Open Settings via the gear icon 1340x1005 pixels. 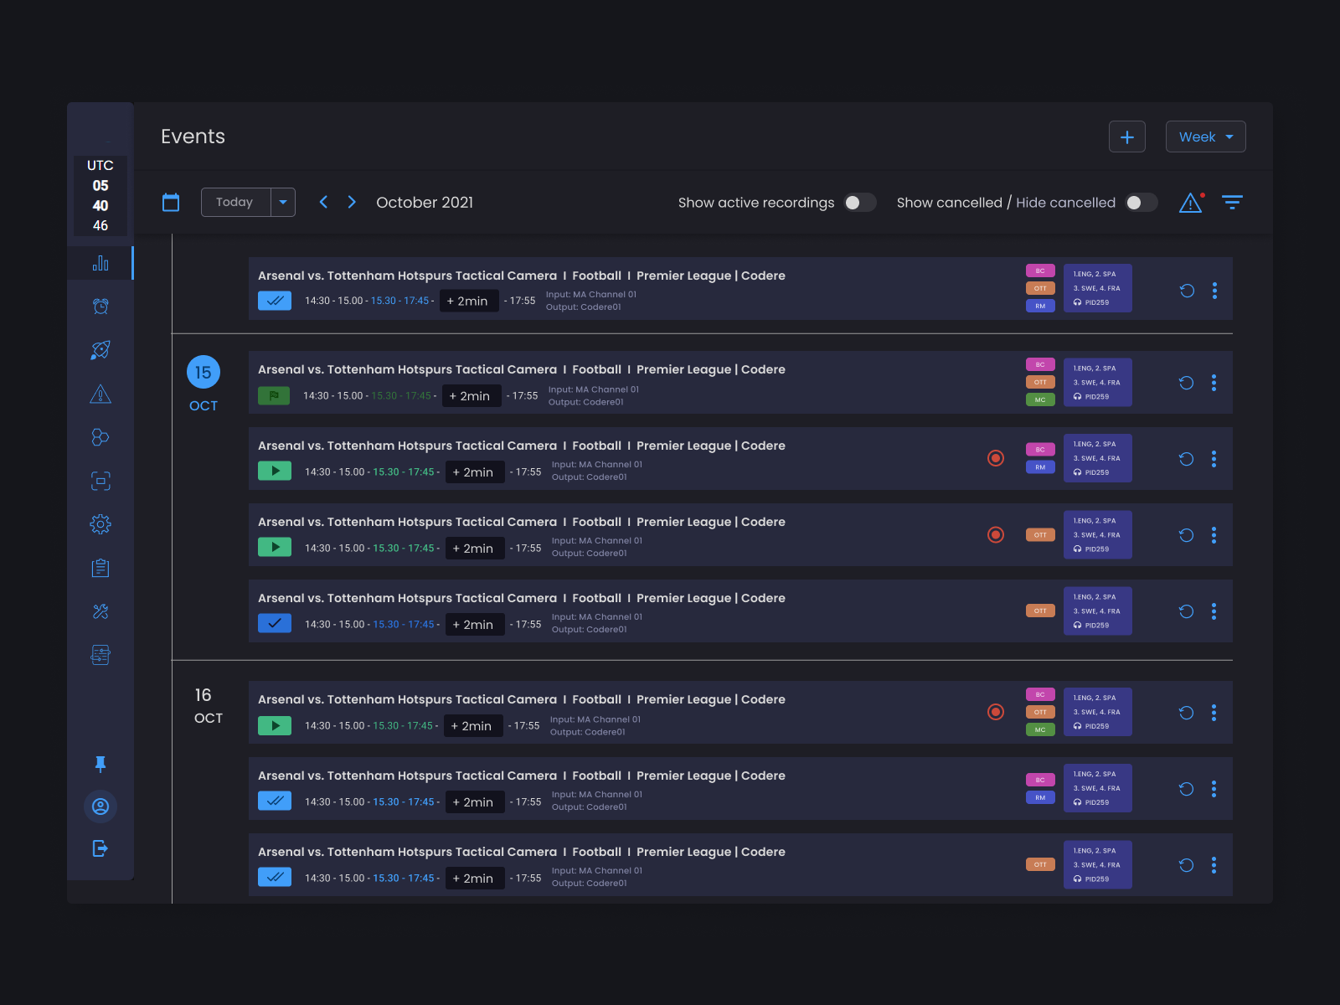100,523
